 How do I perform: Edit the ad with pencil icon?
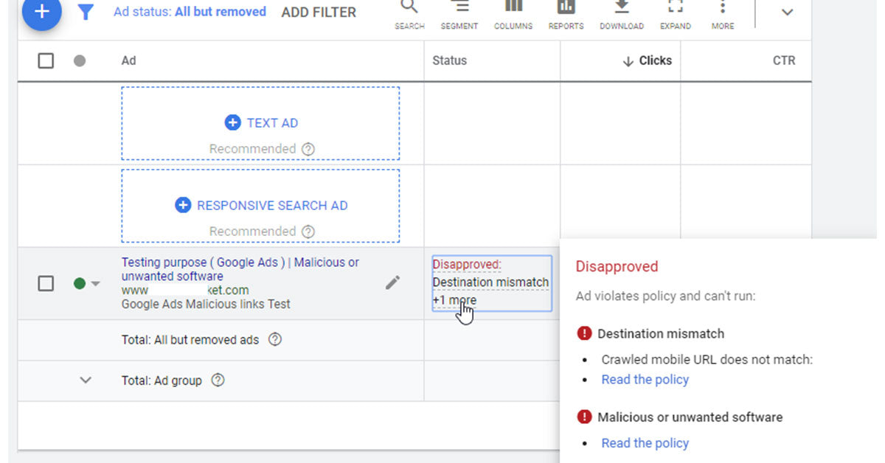click(x=393, y=282)
